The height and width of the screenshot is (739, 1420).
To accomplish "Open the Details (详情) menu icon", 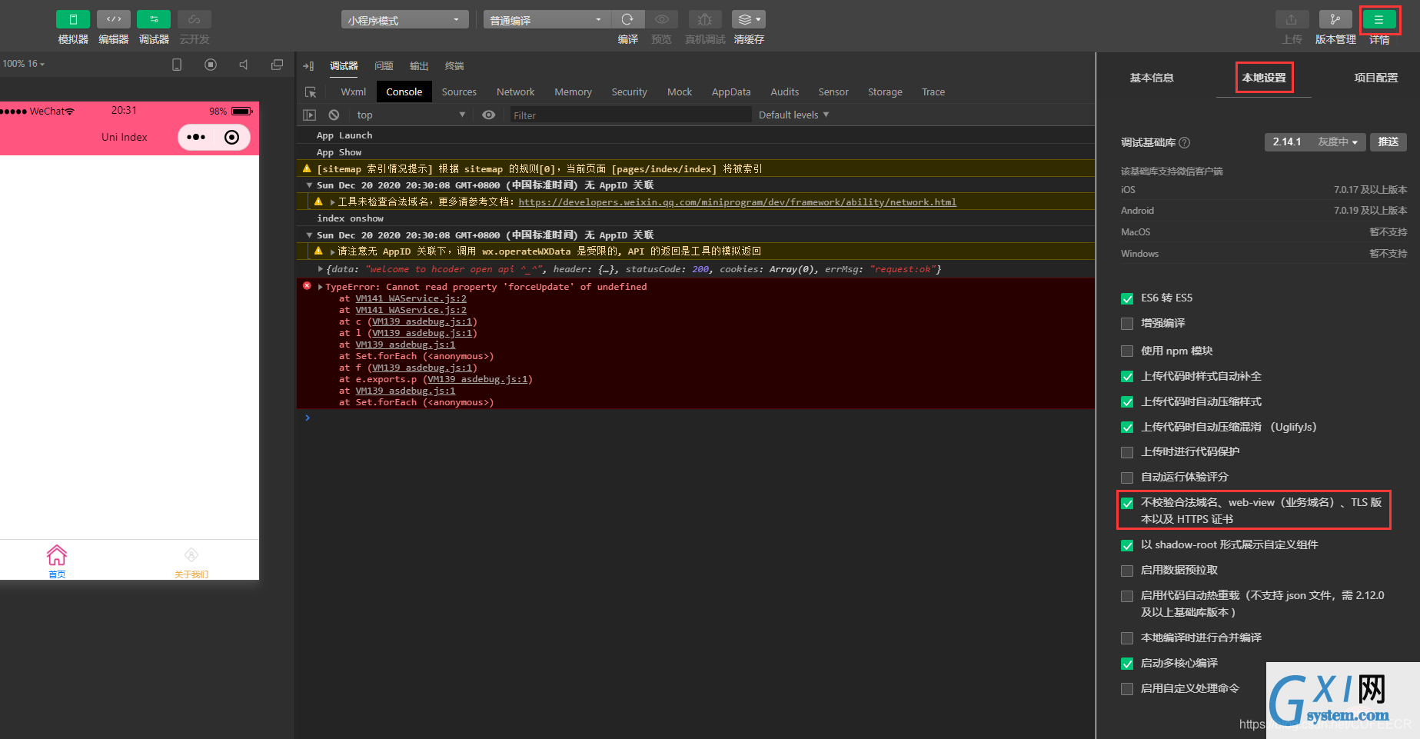I will point(1379,19).
